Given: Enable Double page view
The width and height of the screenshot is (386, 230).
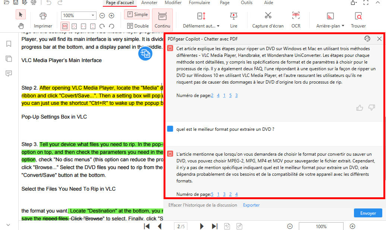Looking at the screenshot, I should point(137,26).
